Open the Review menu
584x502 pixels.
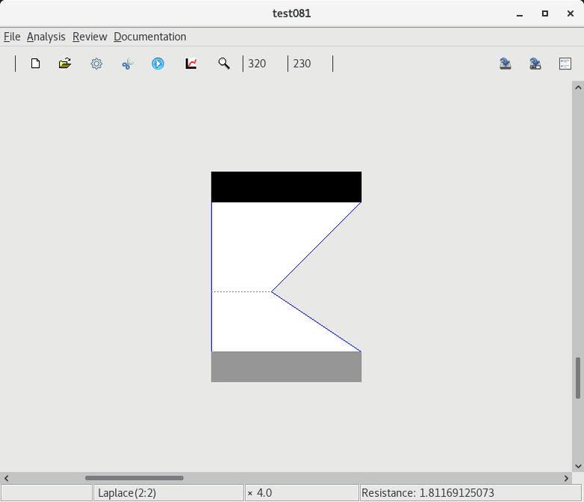point(90,37)
